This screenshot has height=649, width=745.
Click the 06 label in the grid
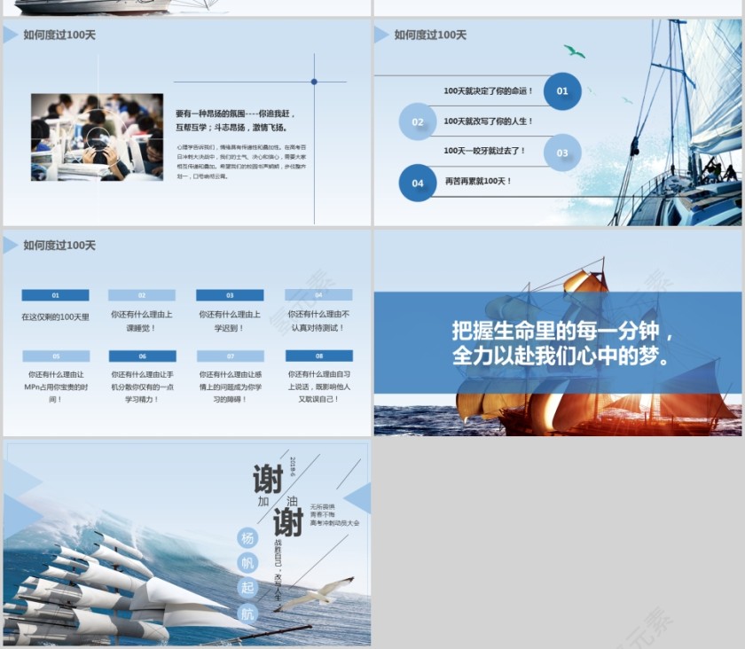(x=142, y=356)
